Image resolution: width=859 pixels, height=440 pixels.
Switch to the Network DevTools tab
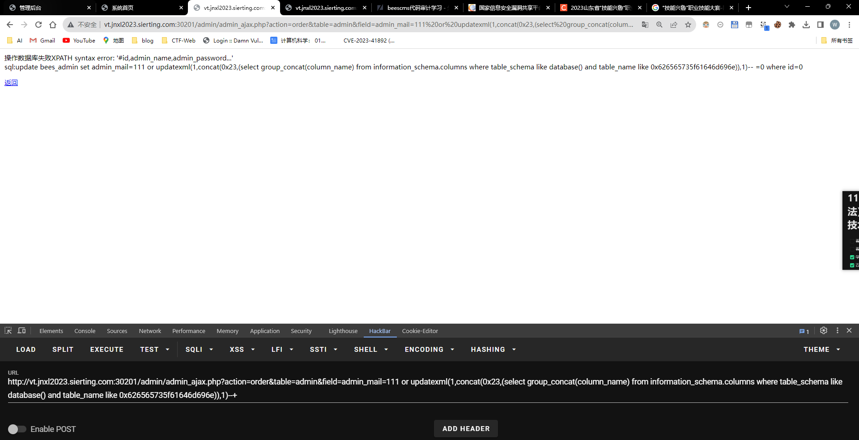[x=150, y=331]
